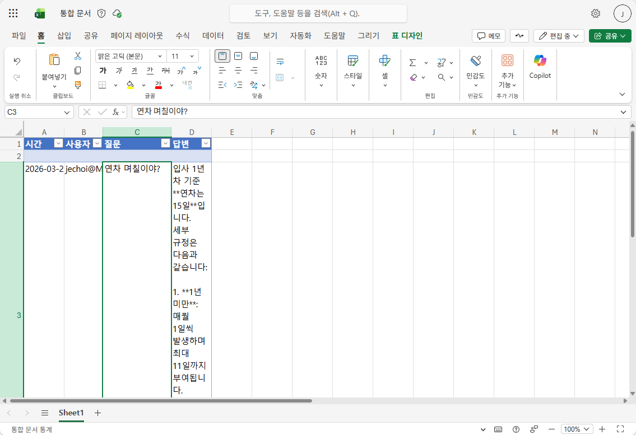Open fill color dropdown arrow
This screenshot has height=435, width=636.
pyautogui.click(x=143, y=85)
